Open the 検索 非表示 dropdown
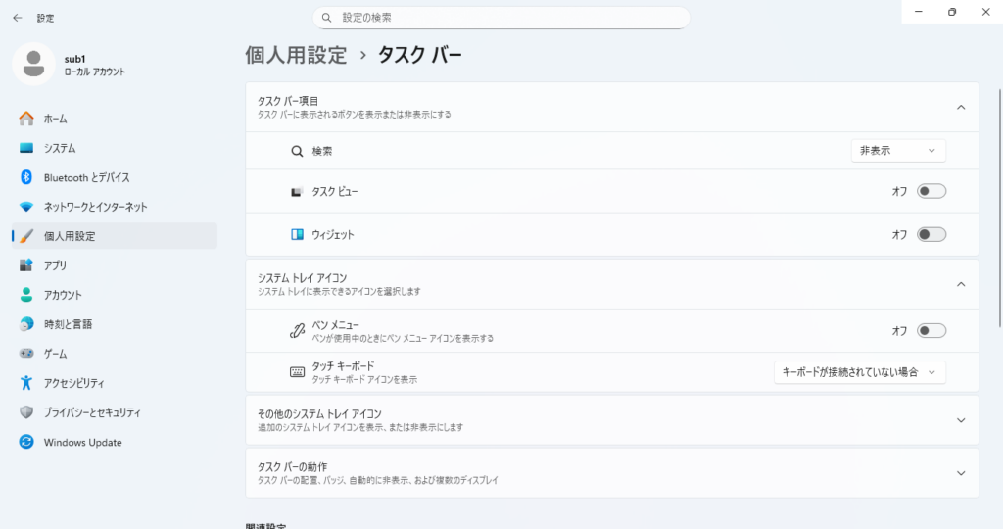The width and height of the screenshot is (1003, 529). point(897,150)
